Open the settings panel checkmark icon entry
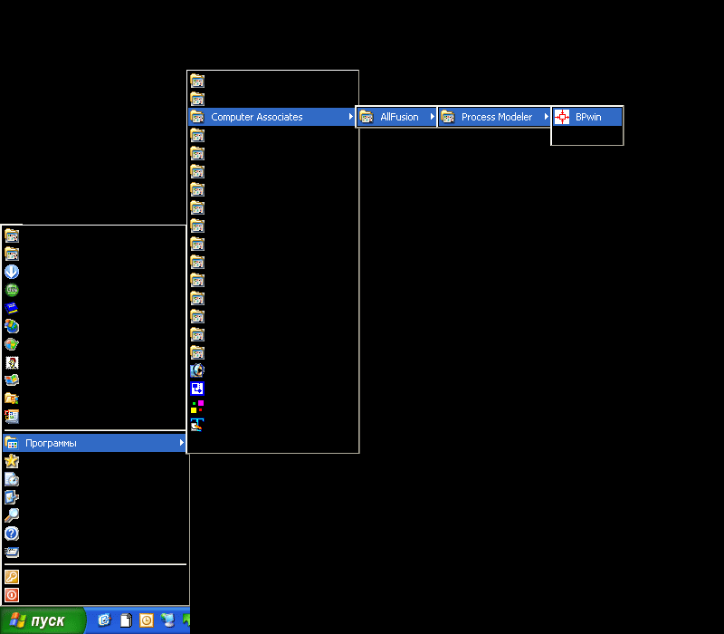The height and width of the screenshot is (634, 724). pyautogui.click(x=12, y=497)
